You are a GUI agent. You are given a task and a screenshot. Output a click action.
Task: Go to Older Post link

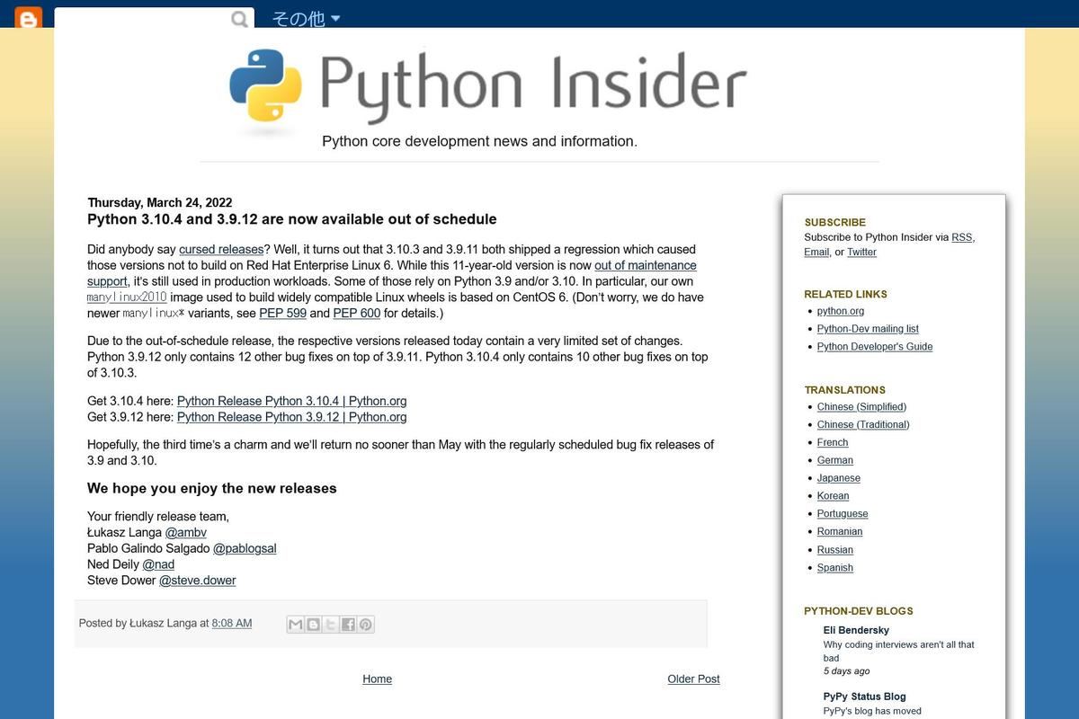click(693, 679)
